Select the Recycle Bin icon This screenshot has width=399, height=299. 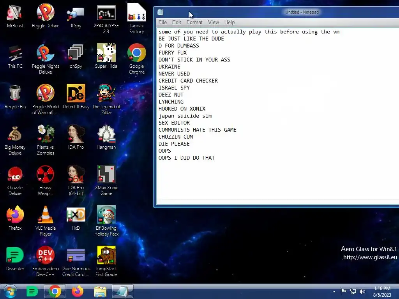pos(15,97)
